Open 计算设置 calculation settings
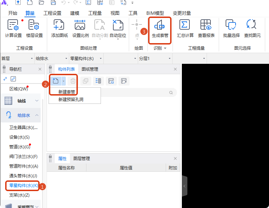The height and width of the screenshot is (208, 269). pos(13,29)
